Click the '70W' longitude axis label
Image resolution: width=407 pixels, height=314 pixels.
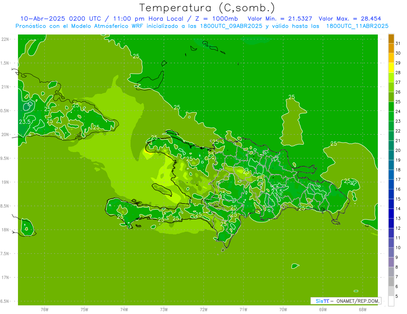(x=283, y=309)
